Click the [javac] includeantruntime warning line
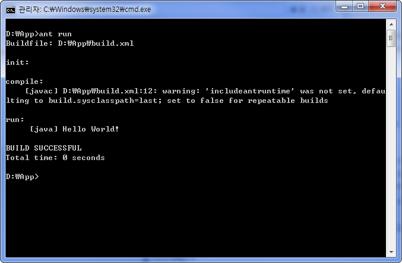The height and width of the screenshot is (263, 402). click(205, 91)
